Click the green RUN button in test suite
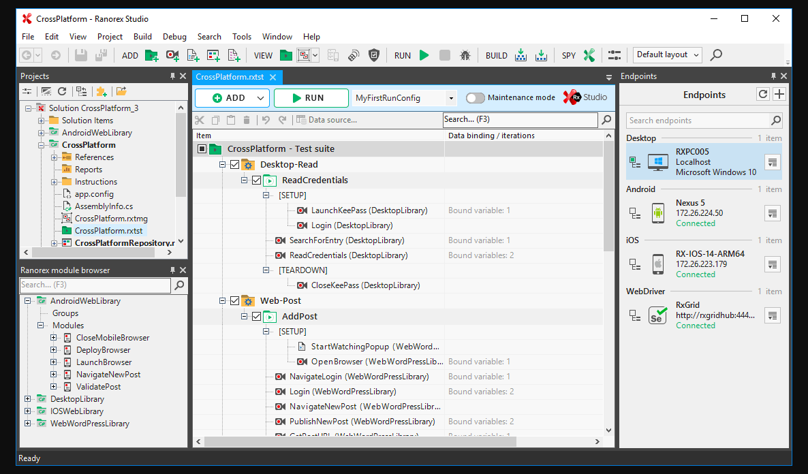Viewport: 808px width, 474px height. click(311, 98)
